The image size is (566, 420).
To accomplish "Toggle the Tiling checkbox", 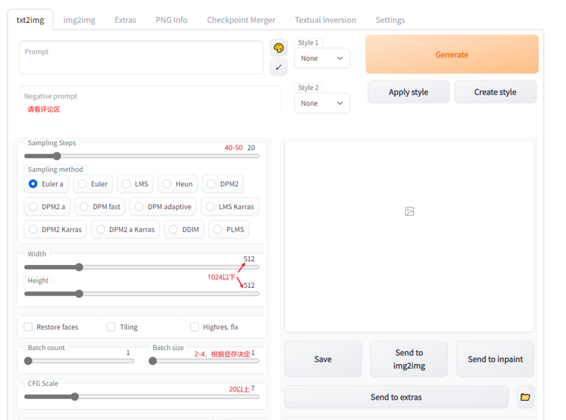I will pyautogui.click(x=111, y=327).
